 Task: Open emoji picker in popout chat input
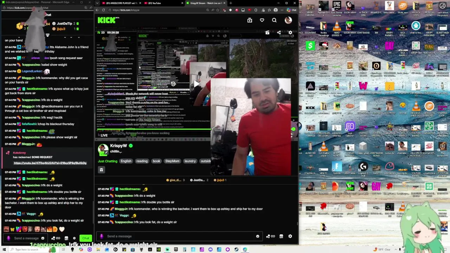[43, 238]
